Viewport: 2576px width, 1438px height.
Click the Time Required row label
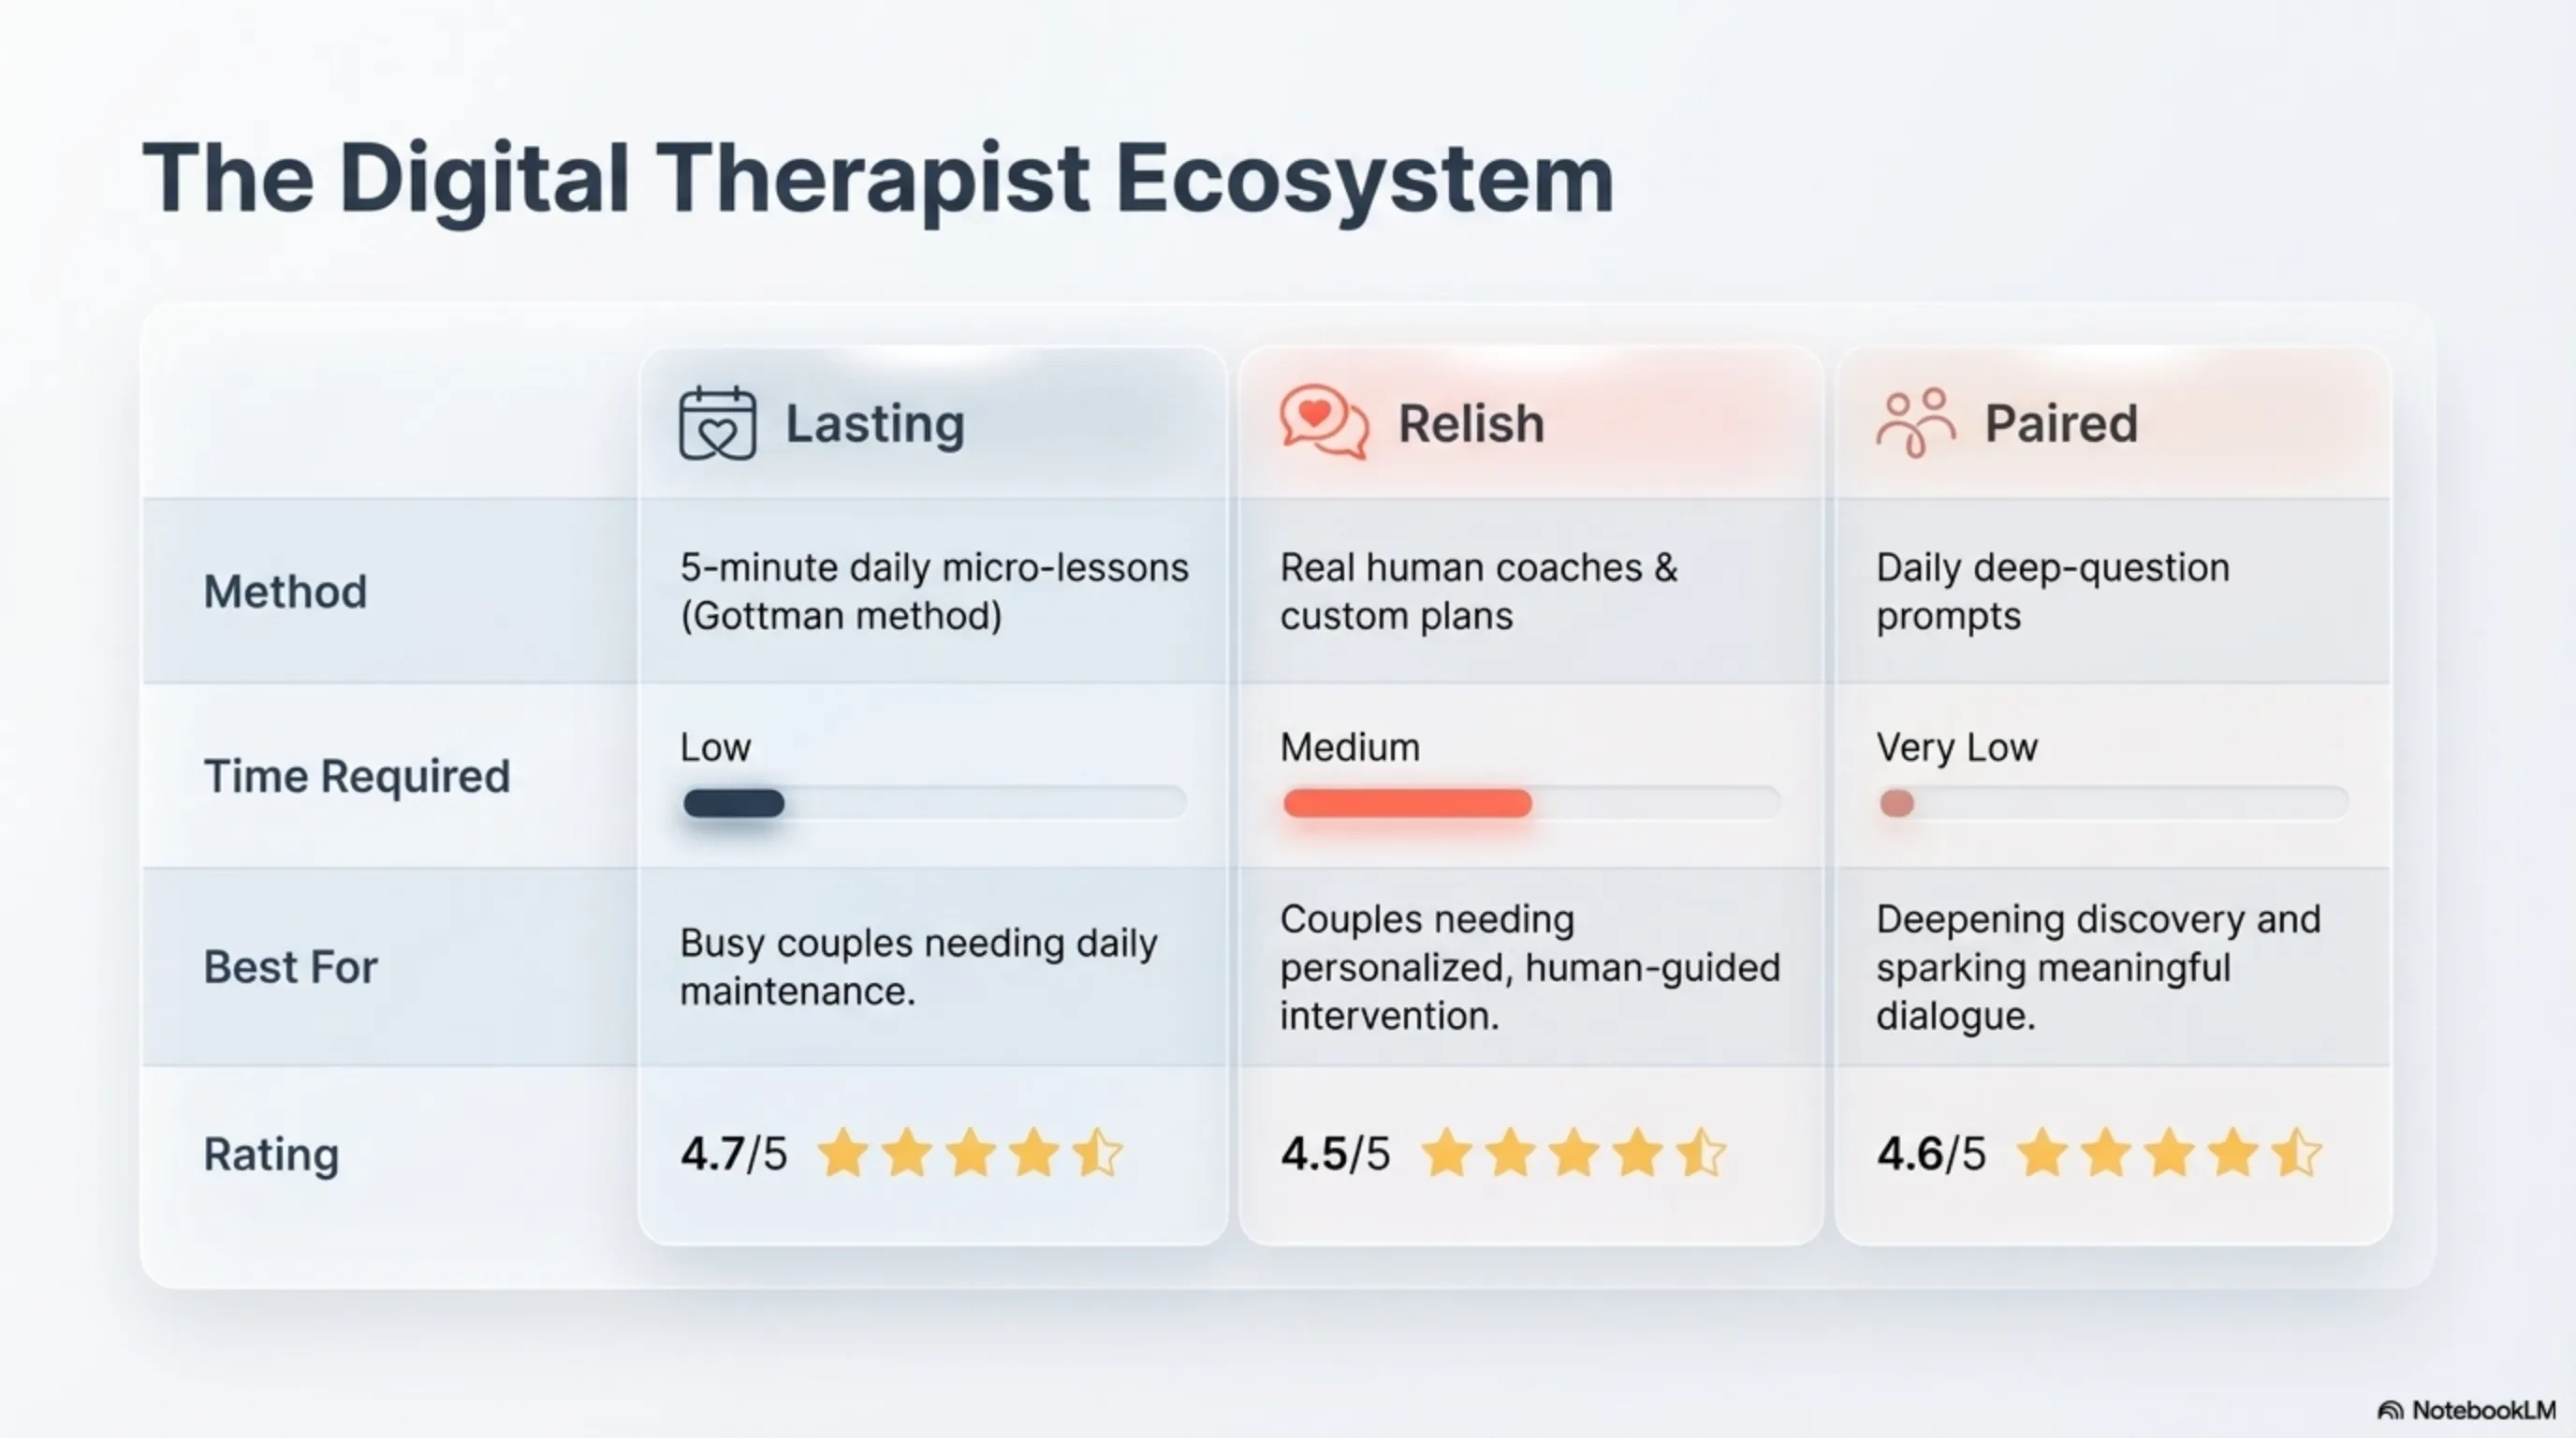point(357,776)
